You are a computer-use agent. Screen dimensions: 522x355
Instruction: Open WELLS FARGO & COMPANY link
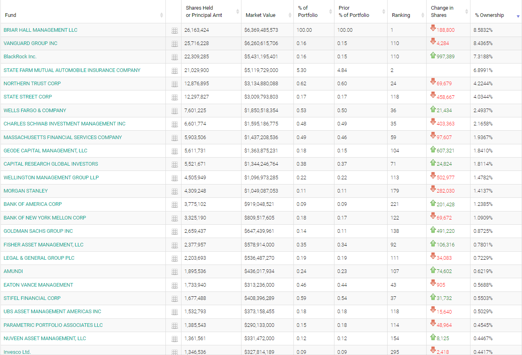click(x=35, y=111)
